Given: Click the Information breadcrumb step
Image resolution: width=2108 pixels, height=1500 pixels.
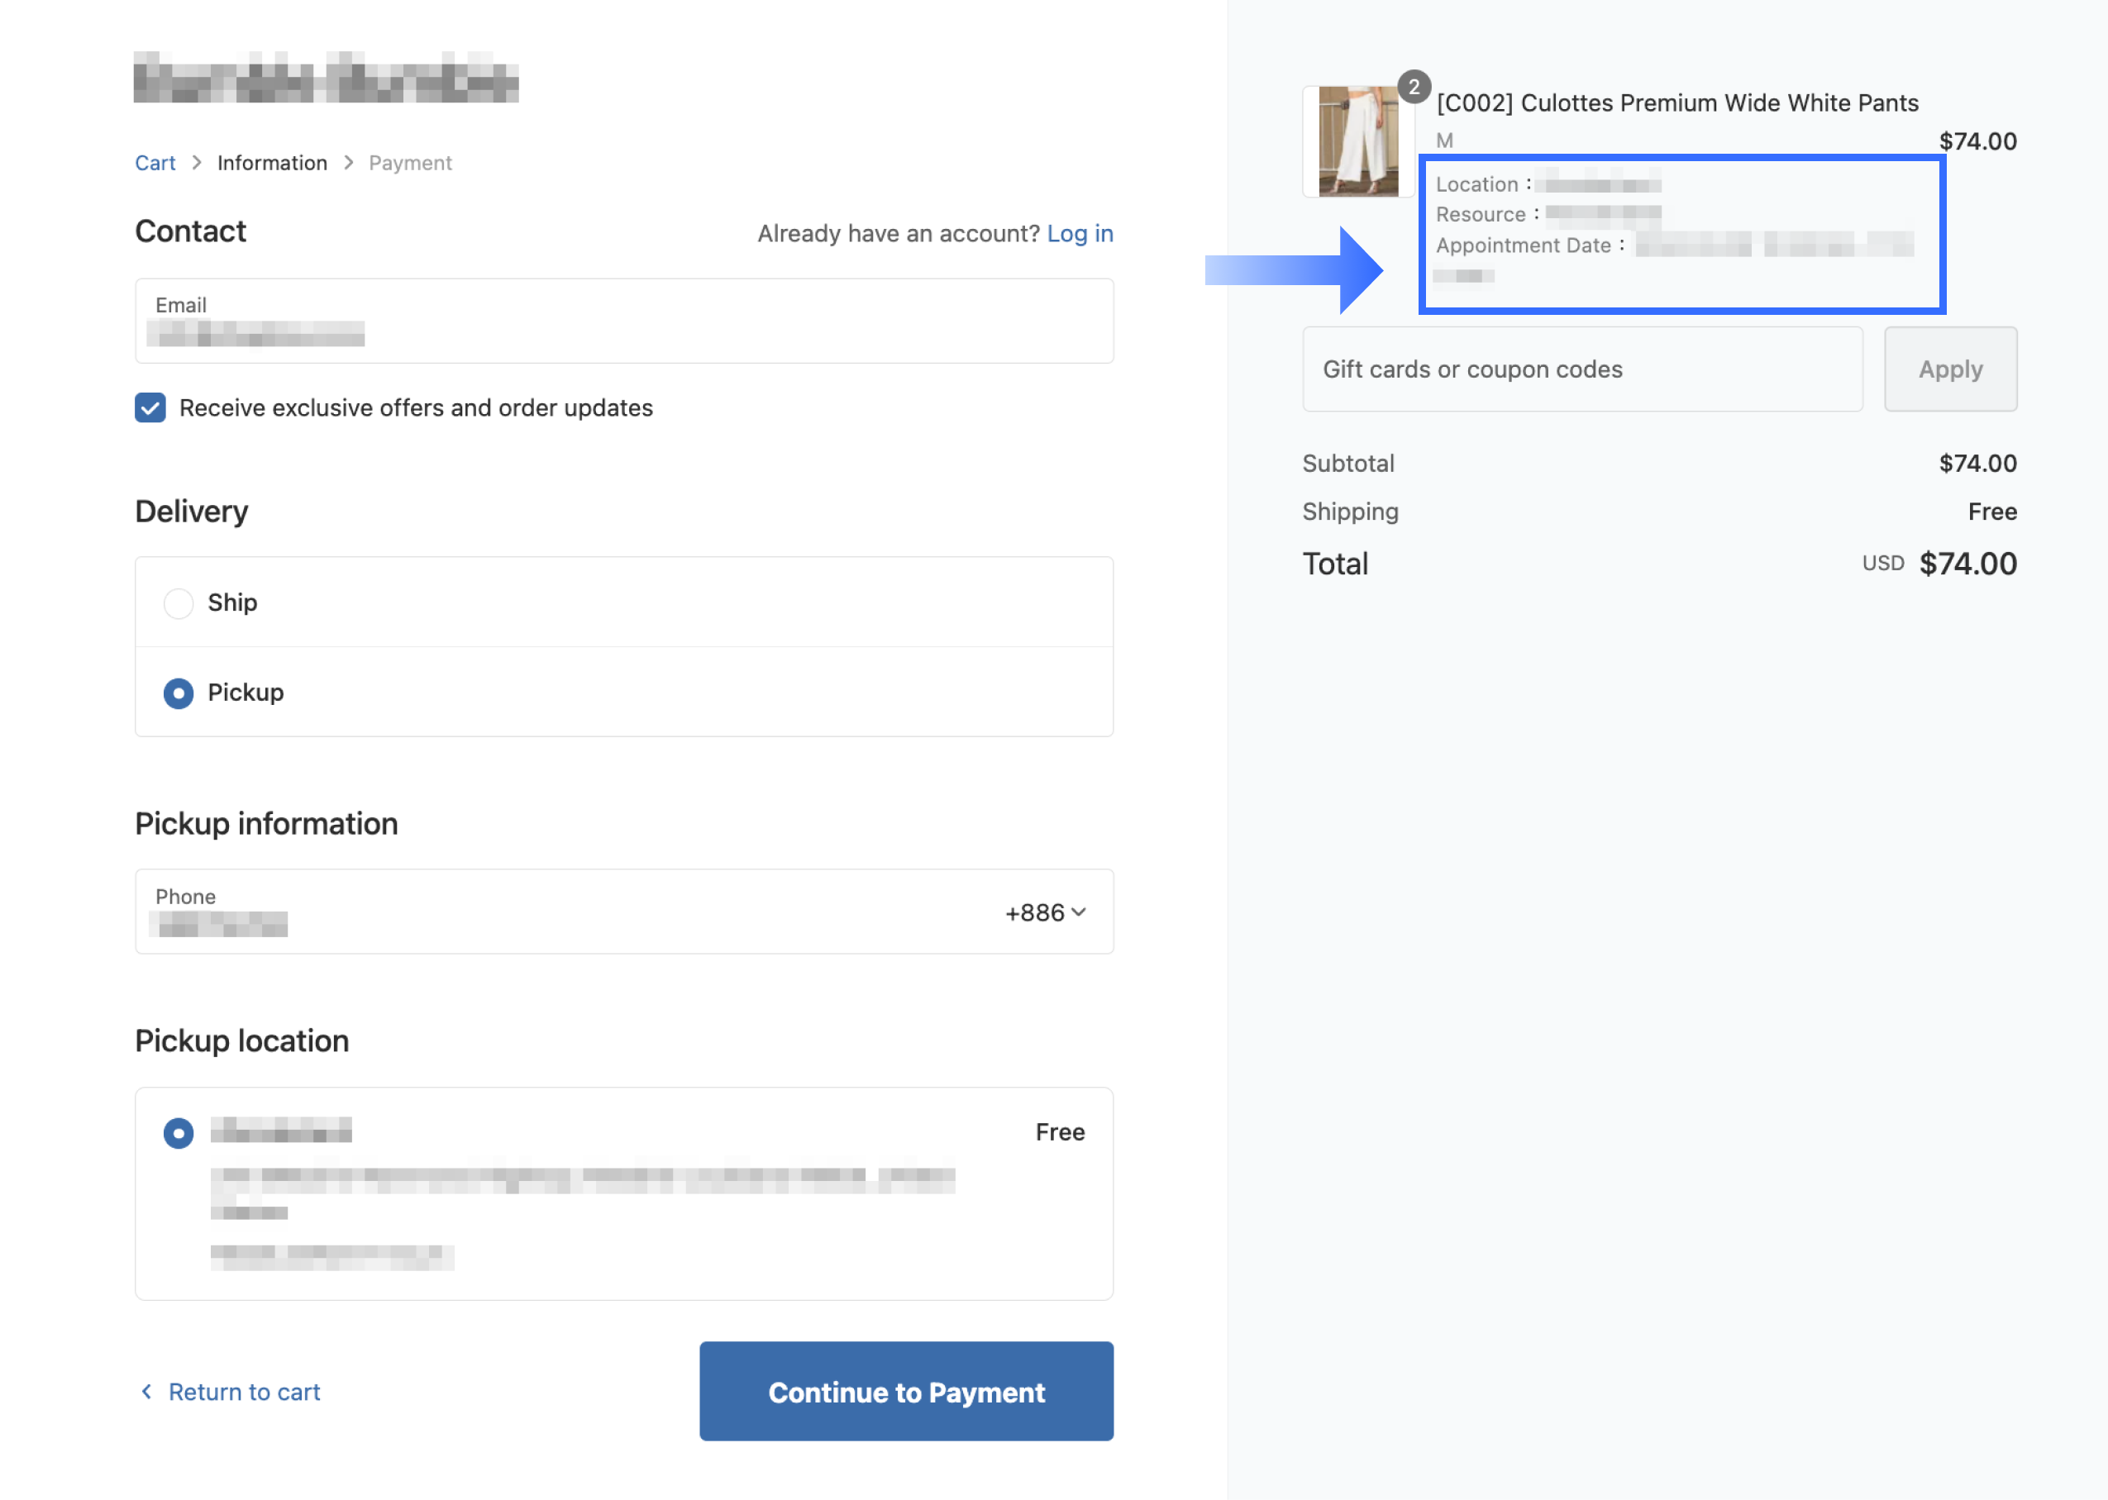Looking at the screenshot, I should [272, 163].
